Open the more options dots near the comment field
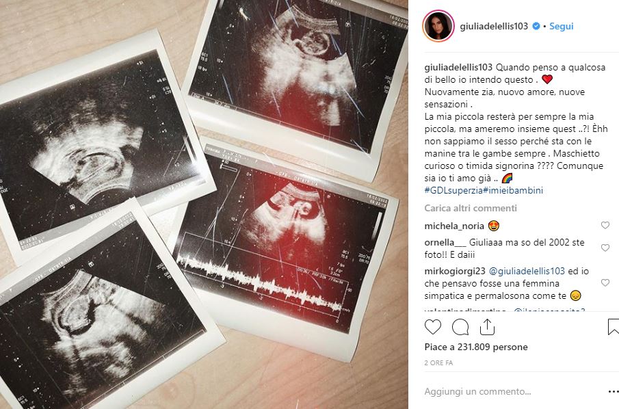Screen dimensions: 619x409 pos(614,392)
